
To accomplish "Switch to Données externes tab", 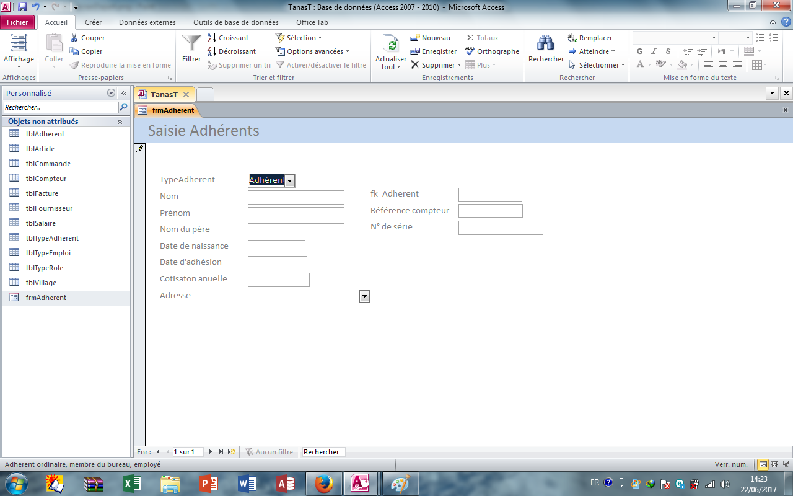I will point(147,22).
